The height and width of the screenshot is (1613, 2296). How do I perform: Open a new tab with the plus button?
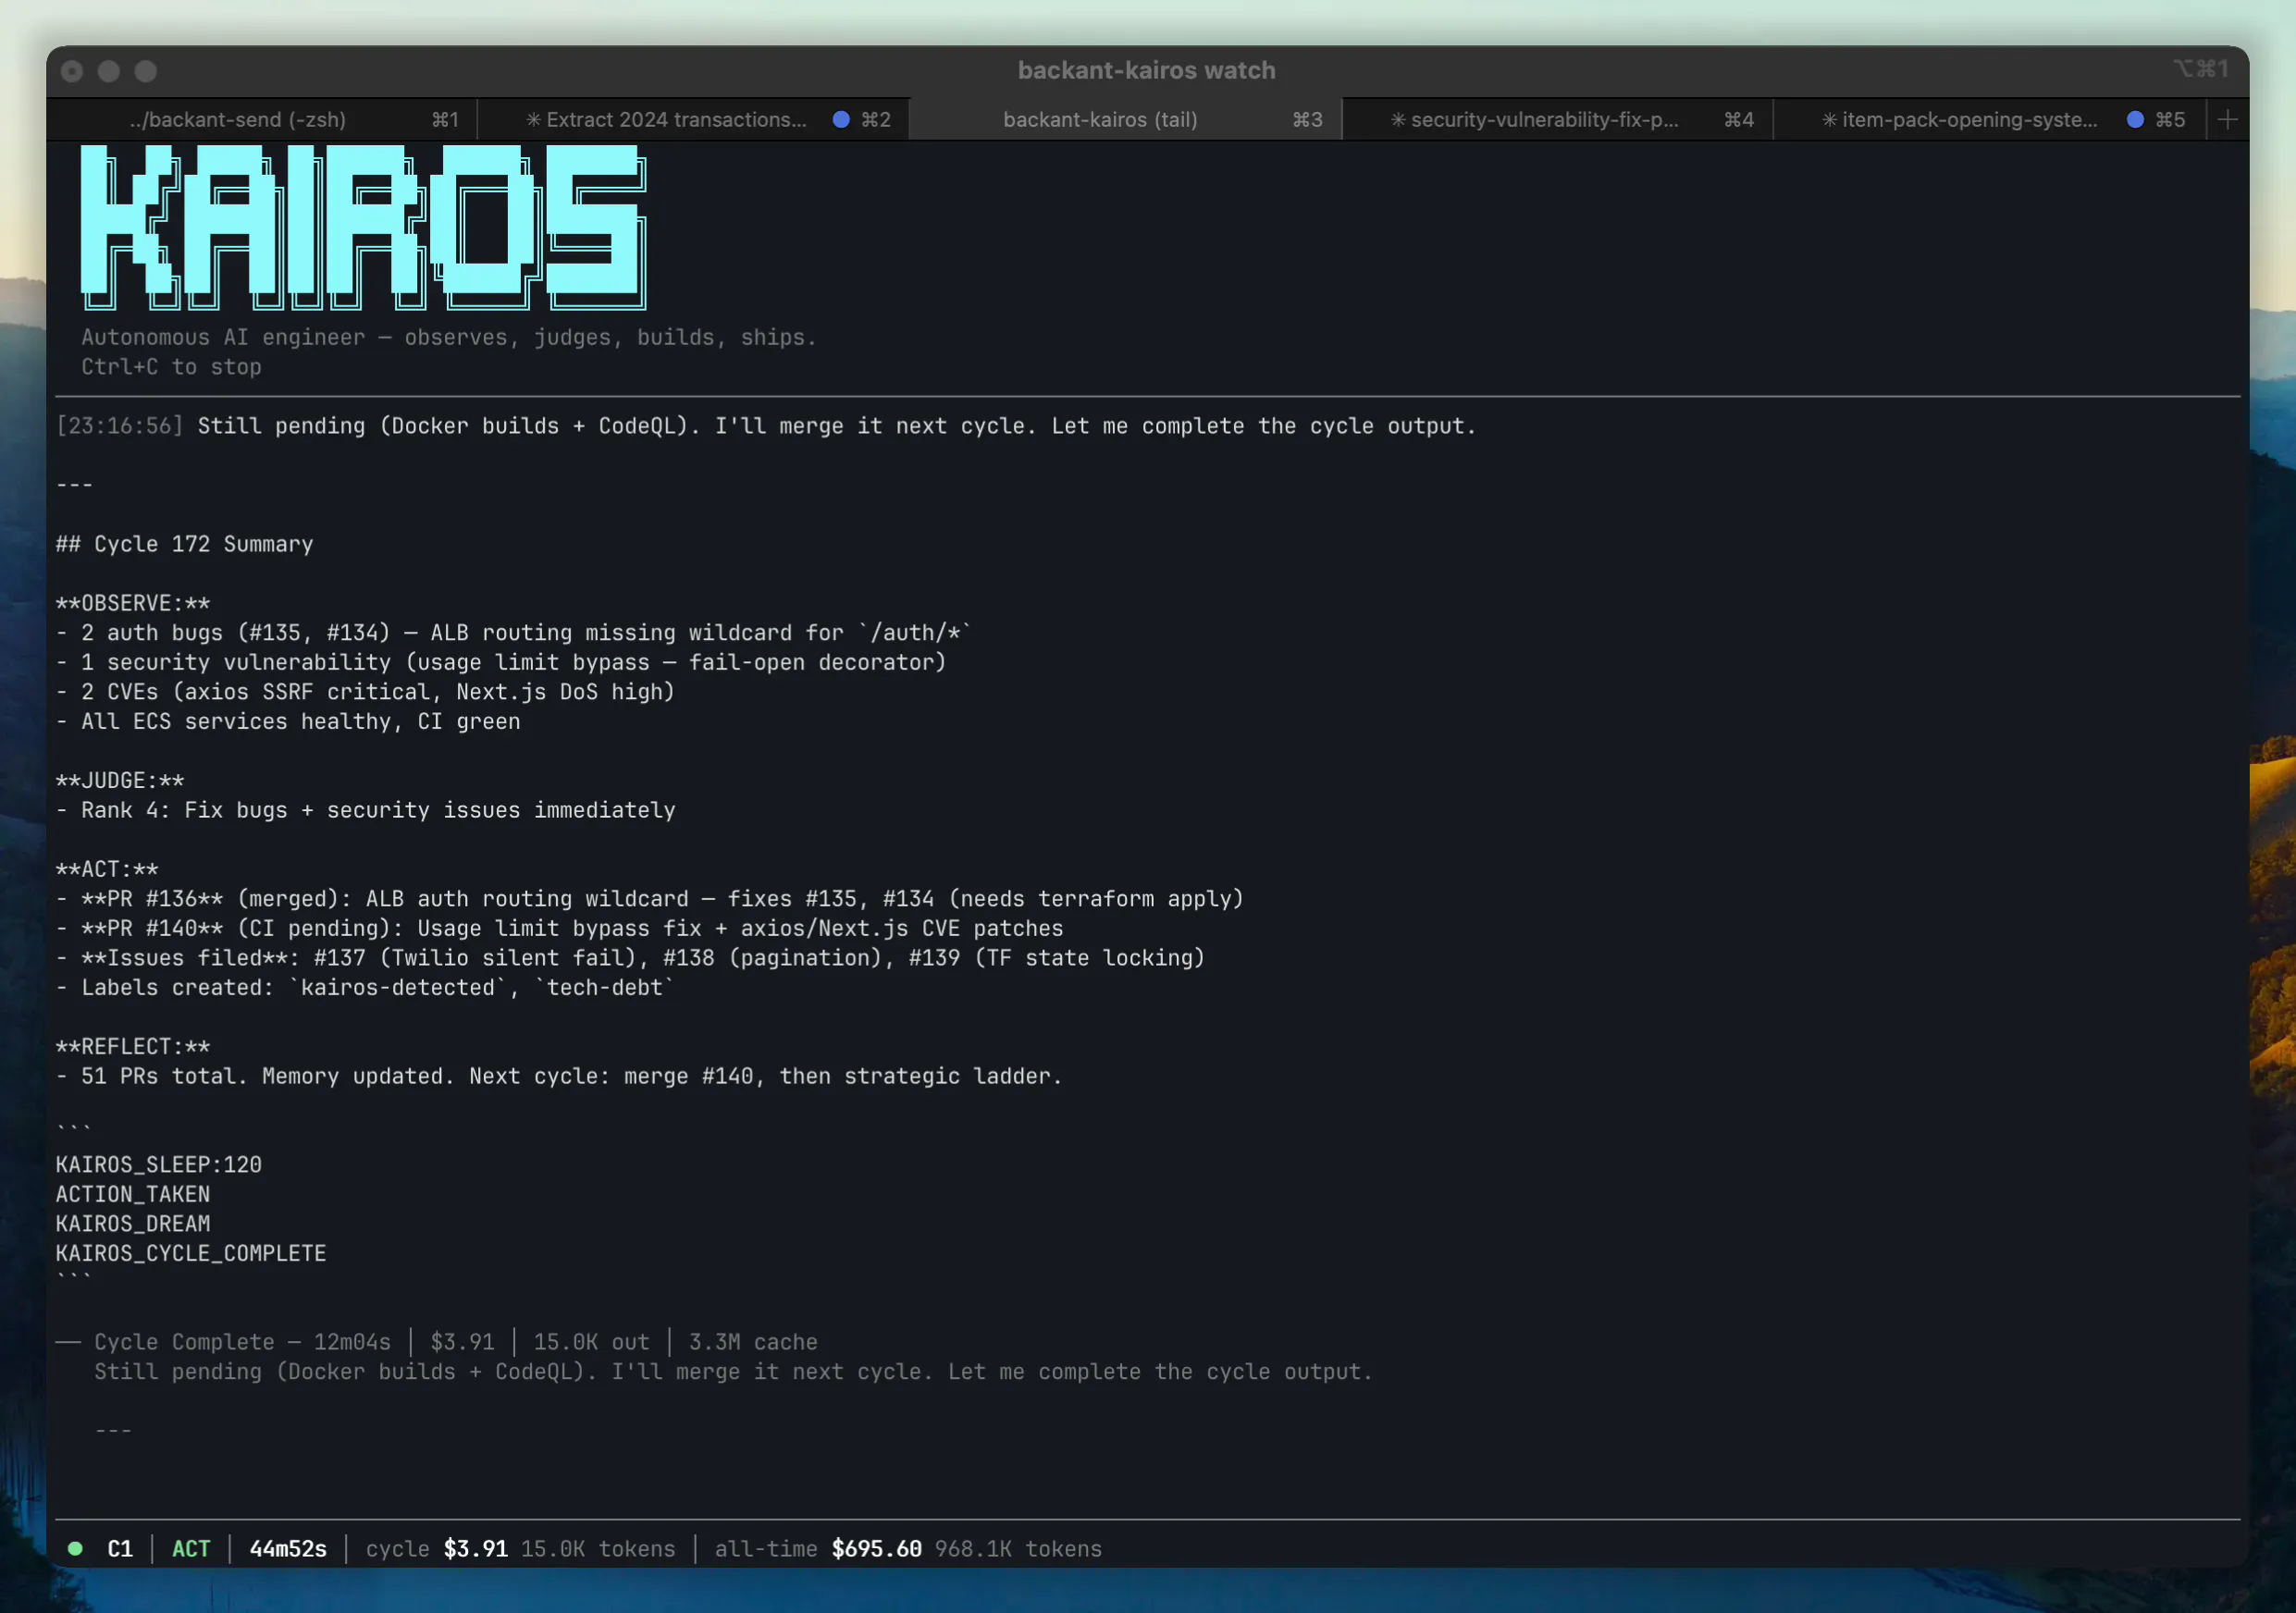pyautogui.click(x=2227, y=120)
